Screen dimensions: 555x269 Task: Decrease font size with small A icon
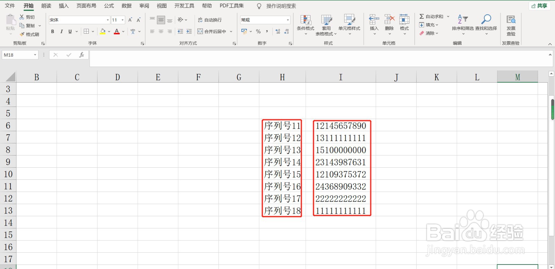click(138, 20)
